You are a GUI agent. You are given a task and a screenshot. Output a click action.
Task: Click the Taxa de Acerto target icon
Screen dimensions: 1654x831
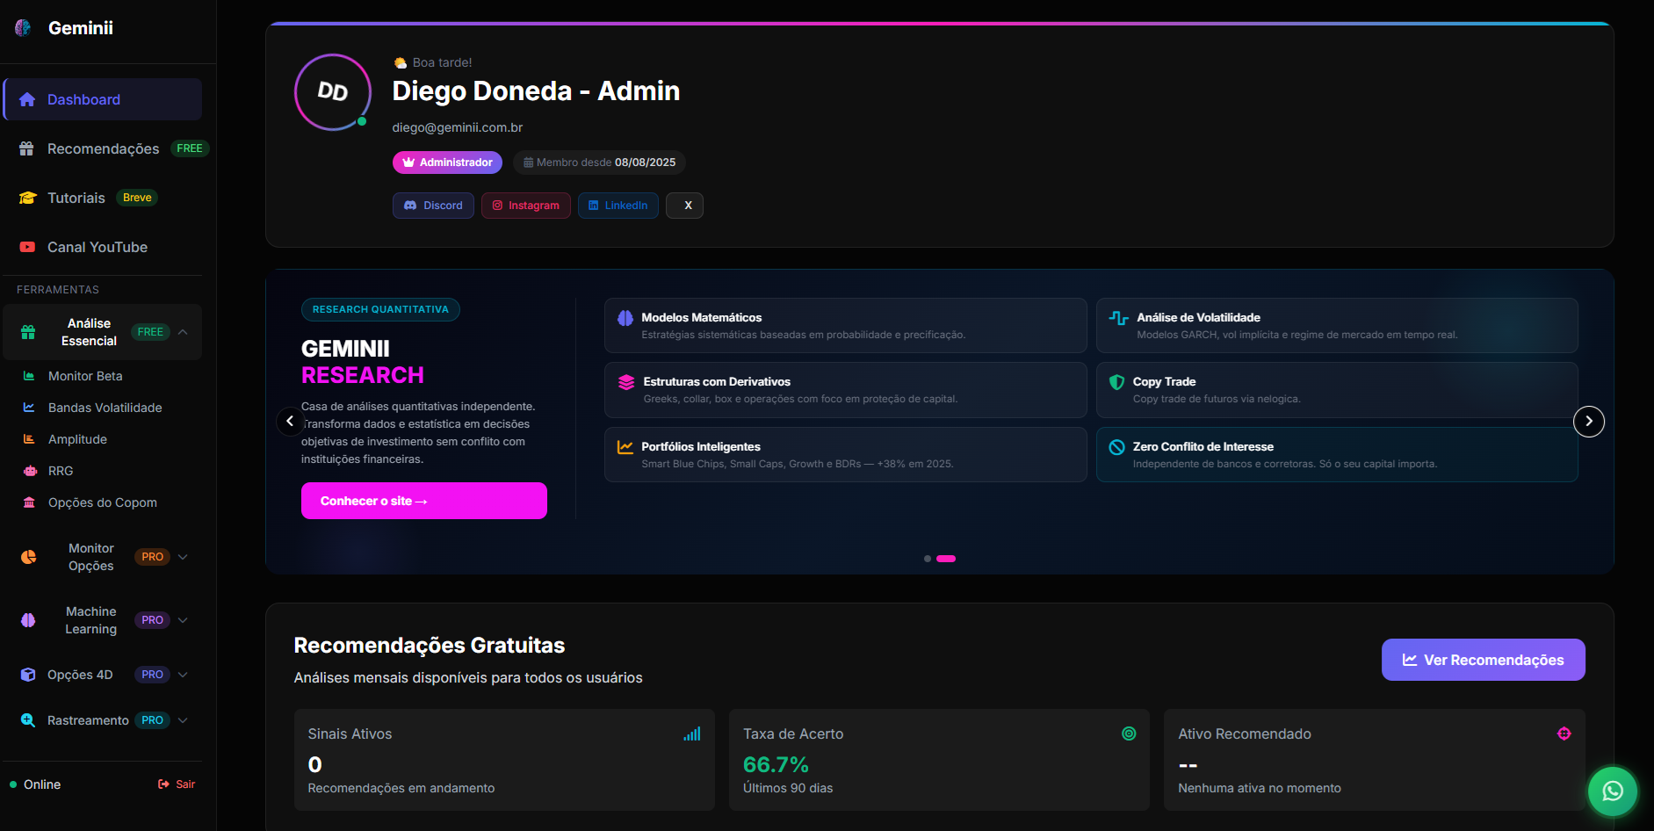(x=1129, y=734)
